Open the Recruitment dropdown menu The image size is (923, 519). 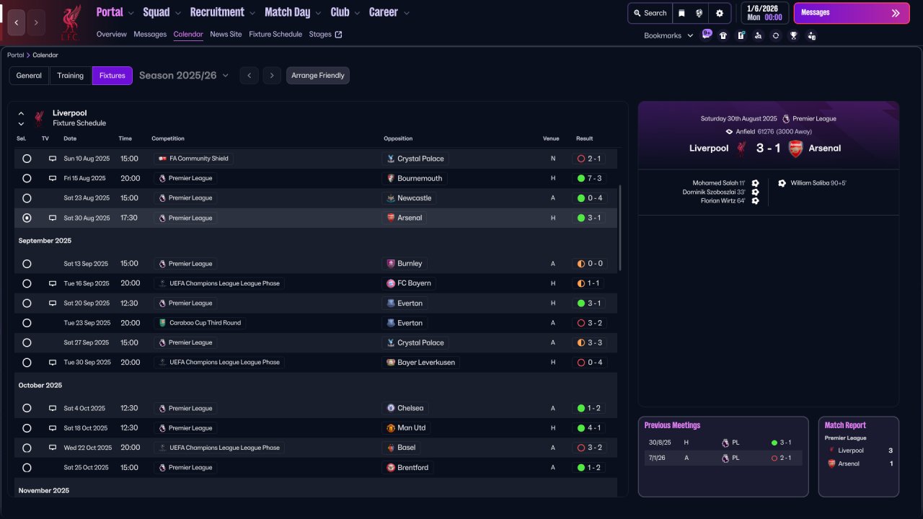click(x=223, y=12)
